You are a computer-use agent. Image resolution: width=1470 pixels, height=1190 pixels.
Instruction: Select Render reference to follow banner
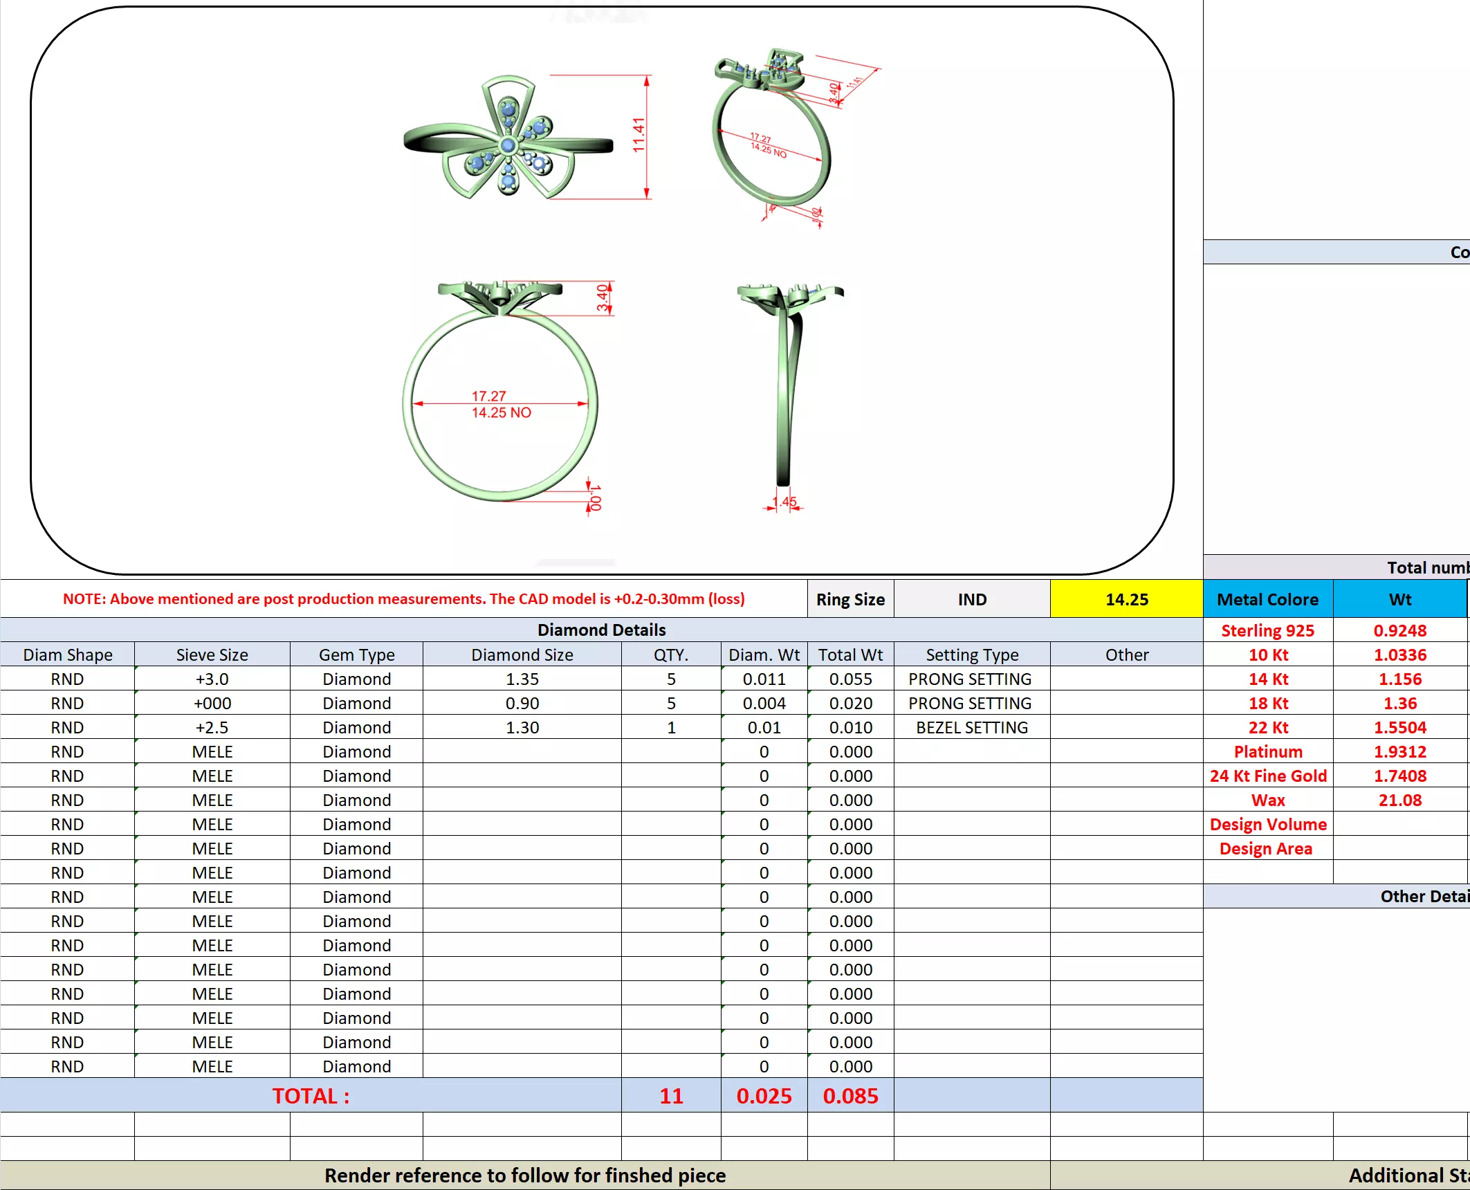(x=525, y=1175)
